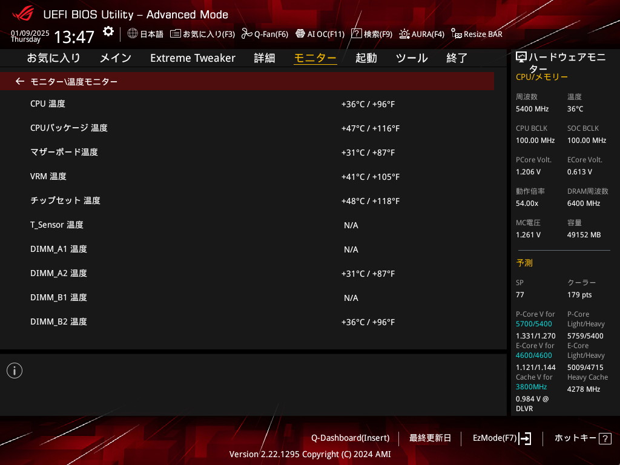620x465 pixels.
Task: Open Q-Fan control fan icon
Action: tap(246, 34)
